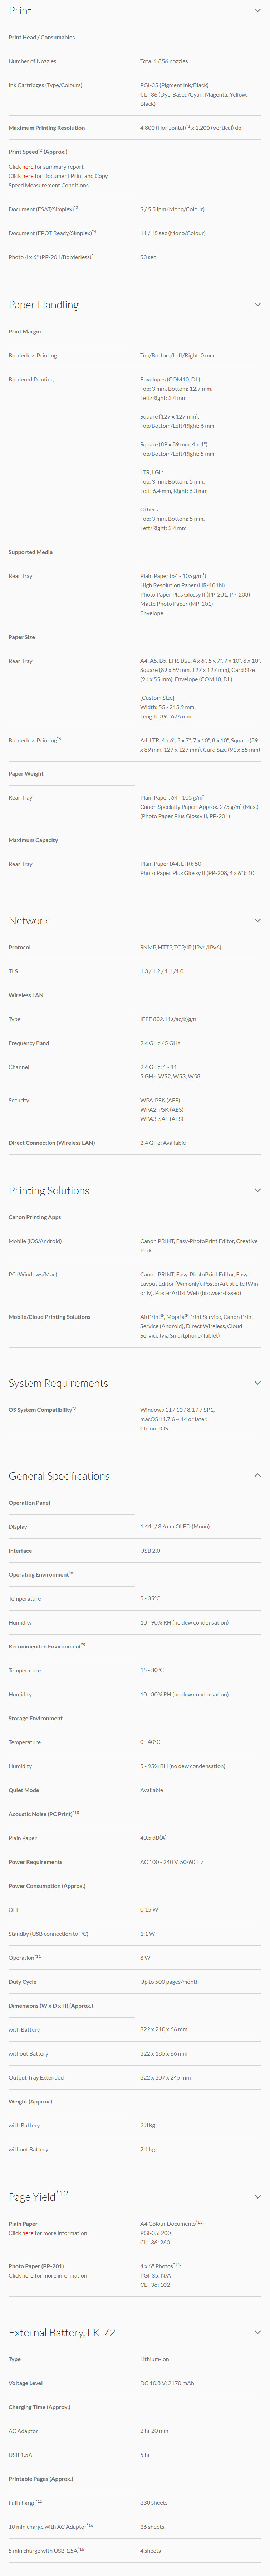Open 'here' link for Speed Measurement Conditions
The image size is (270, 2576).
pos(28,176)
